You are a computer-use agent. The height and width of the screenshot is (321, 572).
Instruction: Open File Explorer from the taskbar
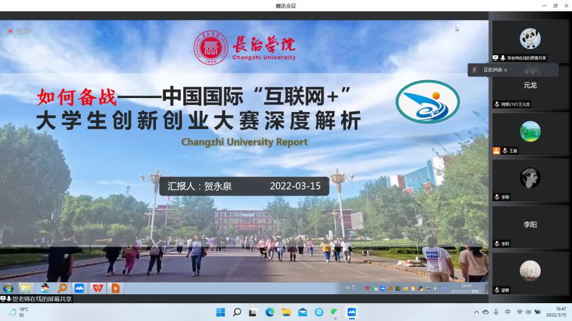pos(286,312)
